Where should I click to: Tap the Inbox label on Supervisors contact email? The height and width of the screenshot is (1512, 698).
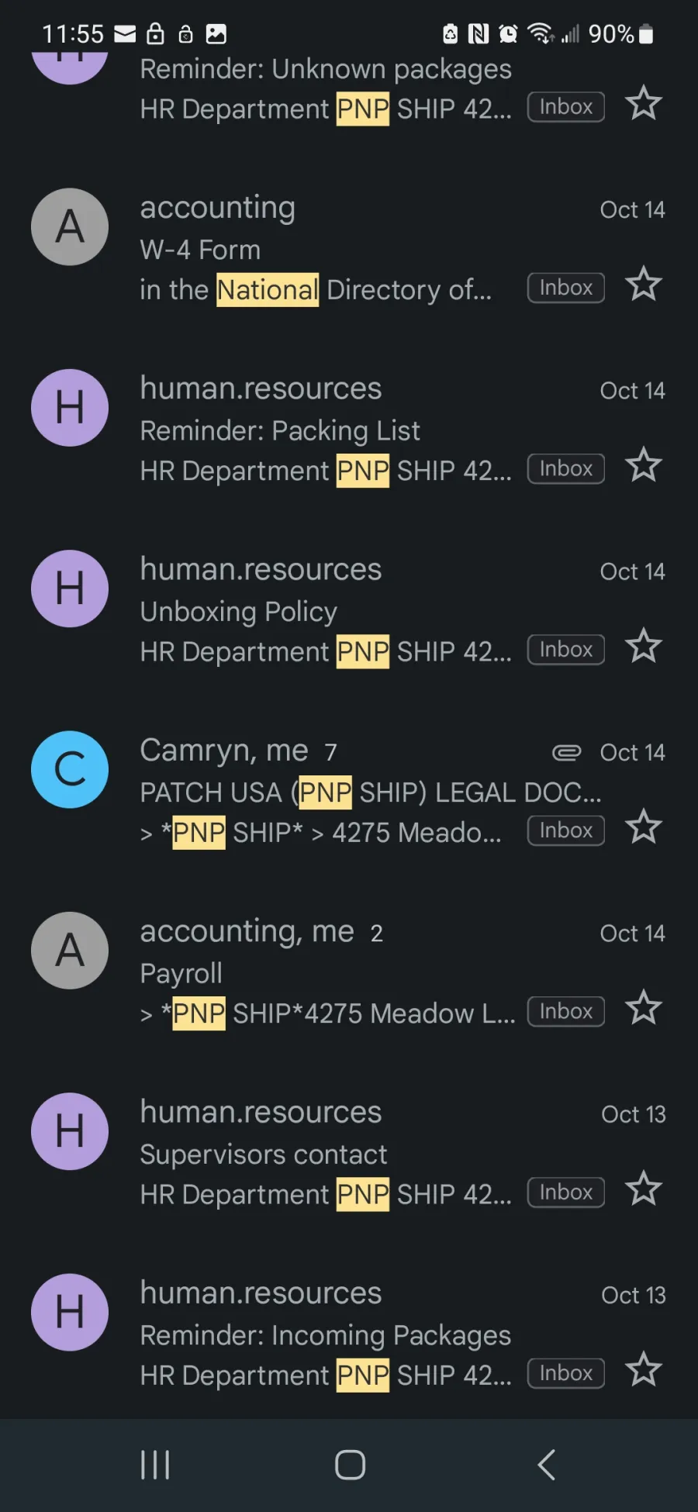click(x=566, y=1192)
